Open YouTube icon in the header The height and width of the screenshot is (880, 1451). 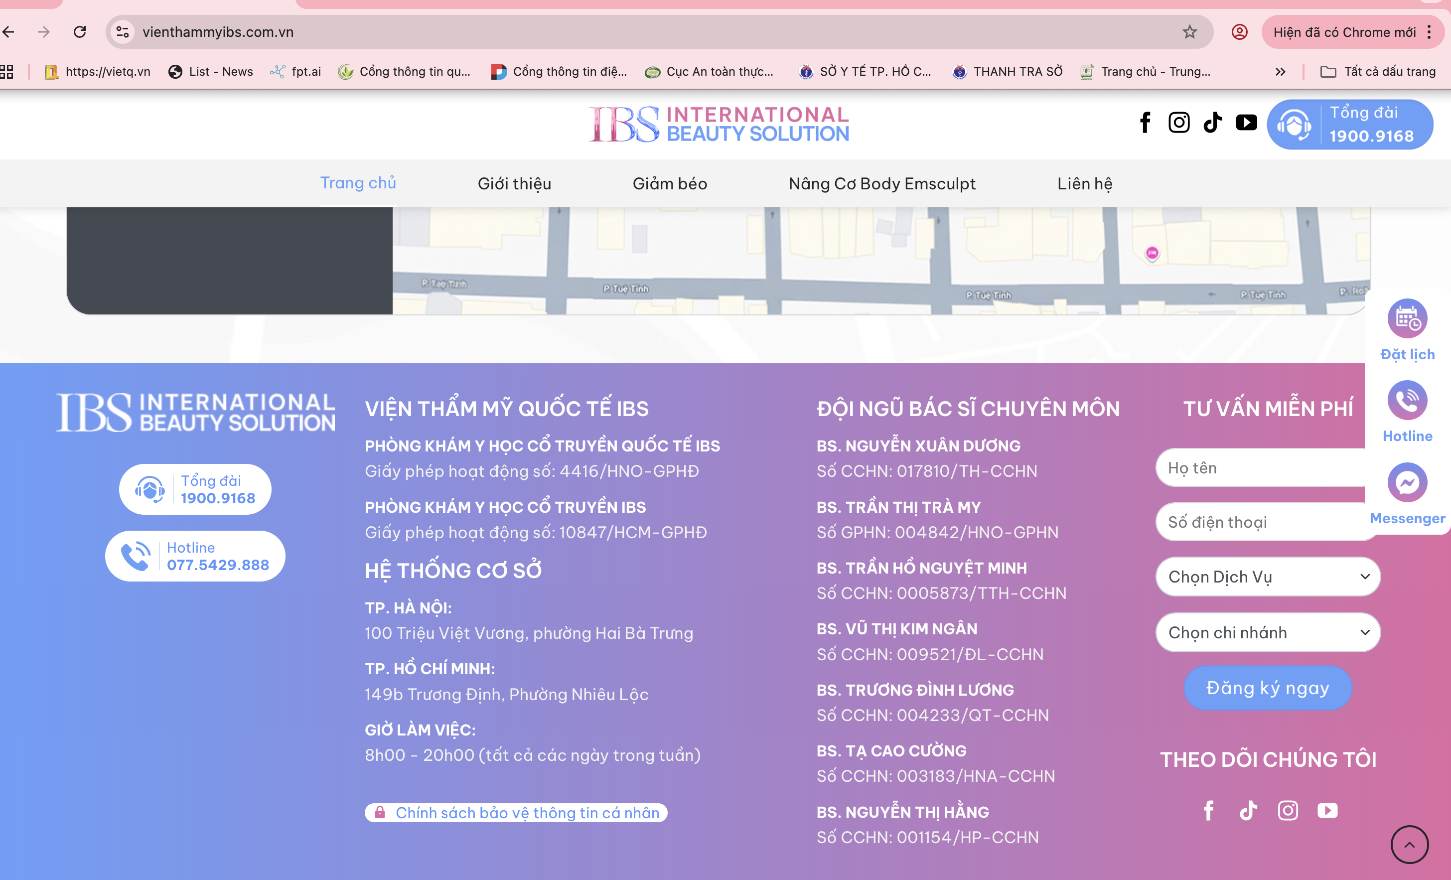click(1246, 123)
